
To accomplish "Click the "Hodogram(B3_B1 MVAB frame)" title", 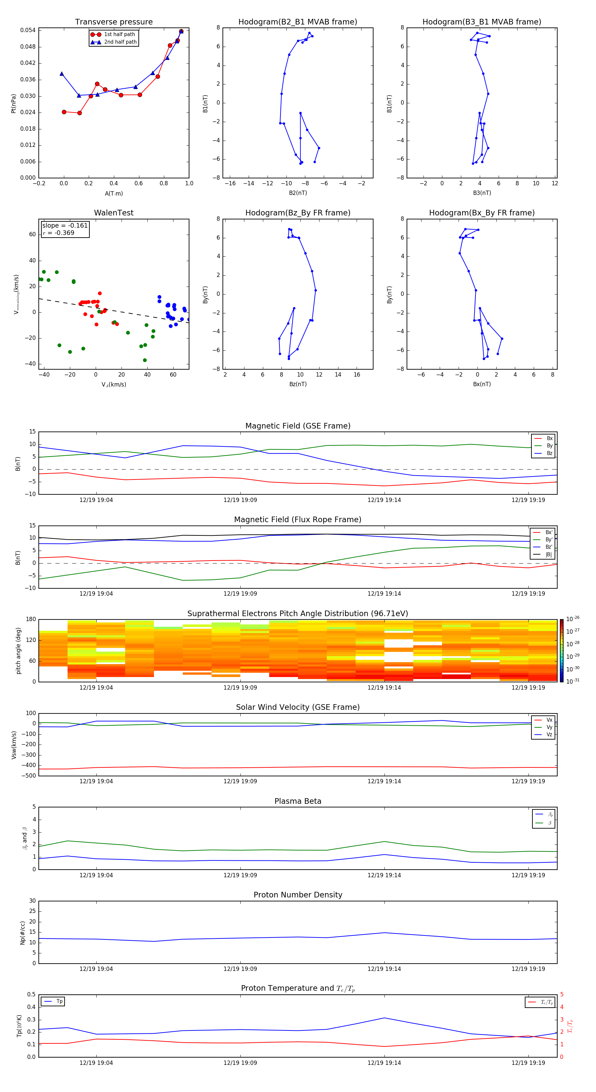I will (x=482, y=22).
